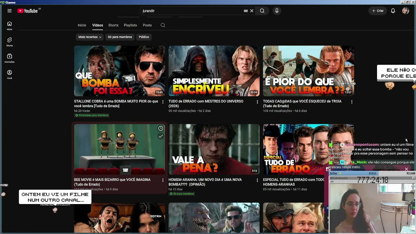Click the "Prioridade para membros" badge
The height and width of the screenshot is (234, 416).
(92, 115)
